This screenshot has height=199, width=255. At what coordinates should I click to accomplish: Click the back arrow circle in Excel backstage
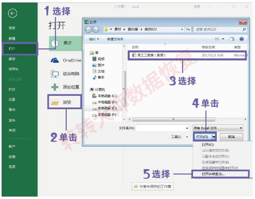click(12, 13)
